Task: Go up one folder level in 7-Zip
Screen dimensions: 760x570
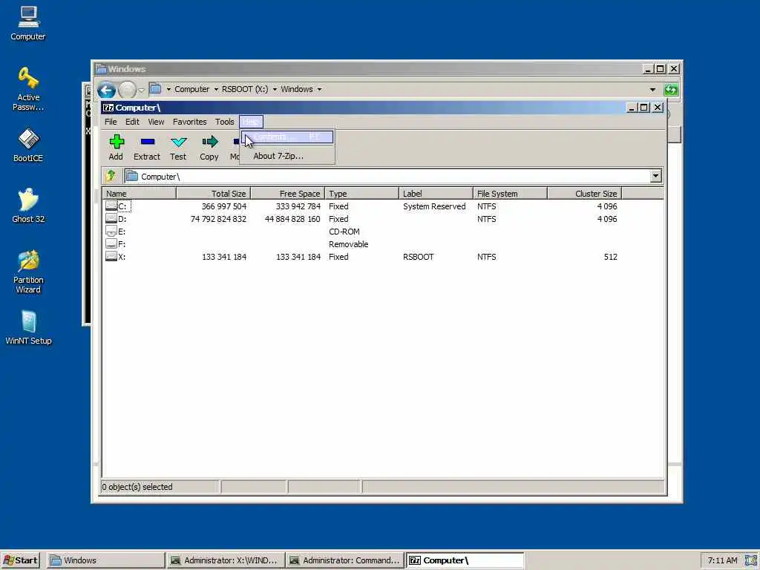Action: 111,176
